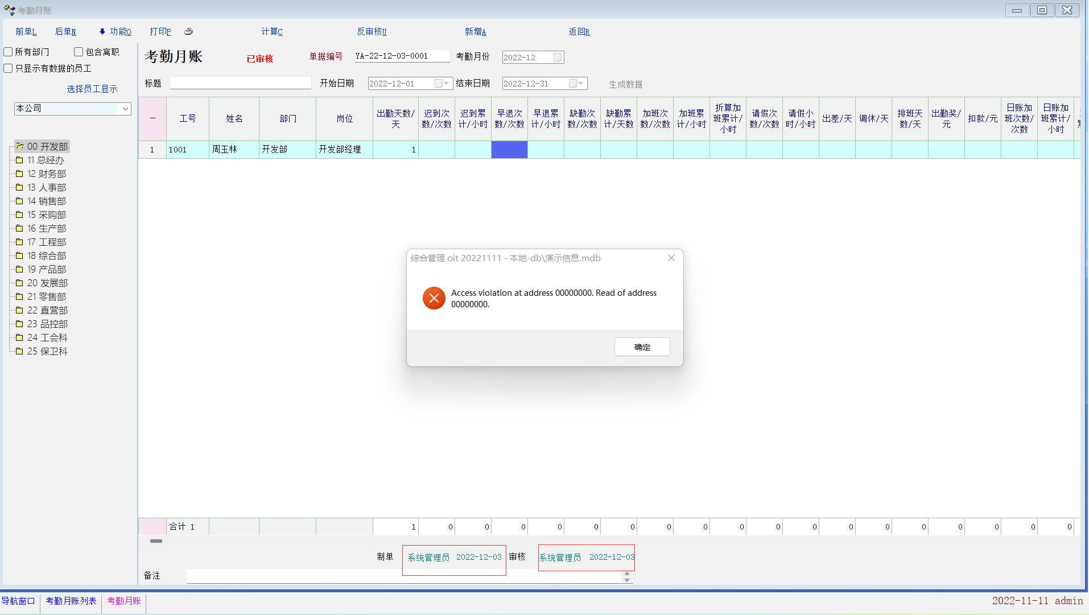This screenshot has height=615, width=1089.
Task: Open the 考勤月份 calendar picker icon
Action: 558,57
